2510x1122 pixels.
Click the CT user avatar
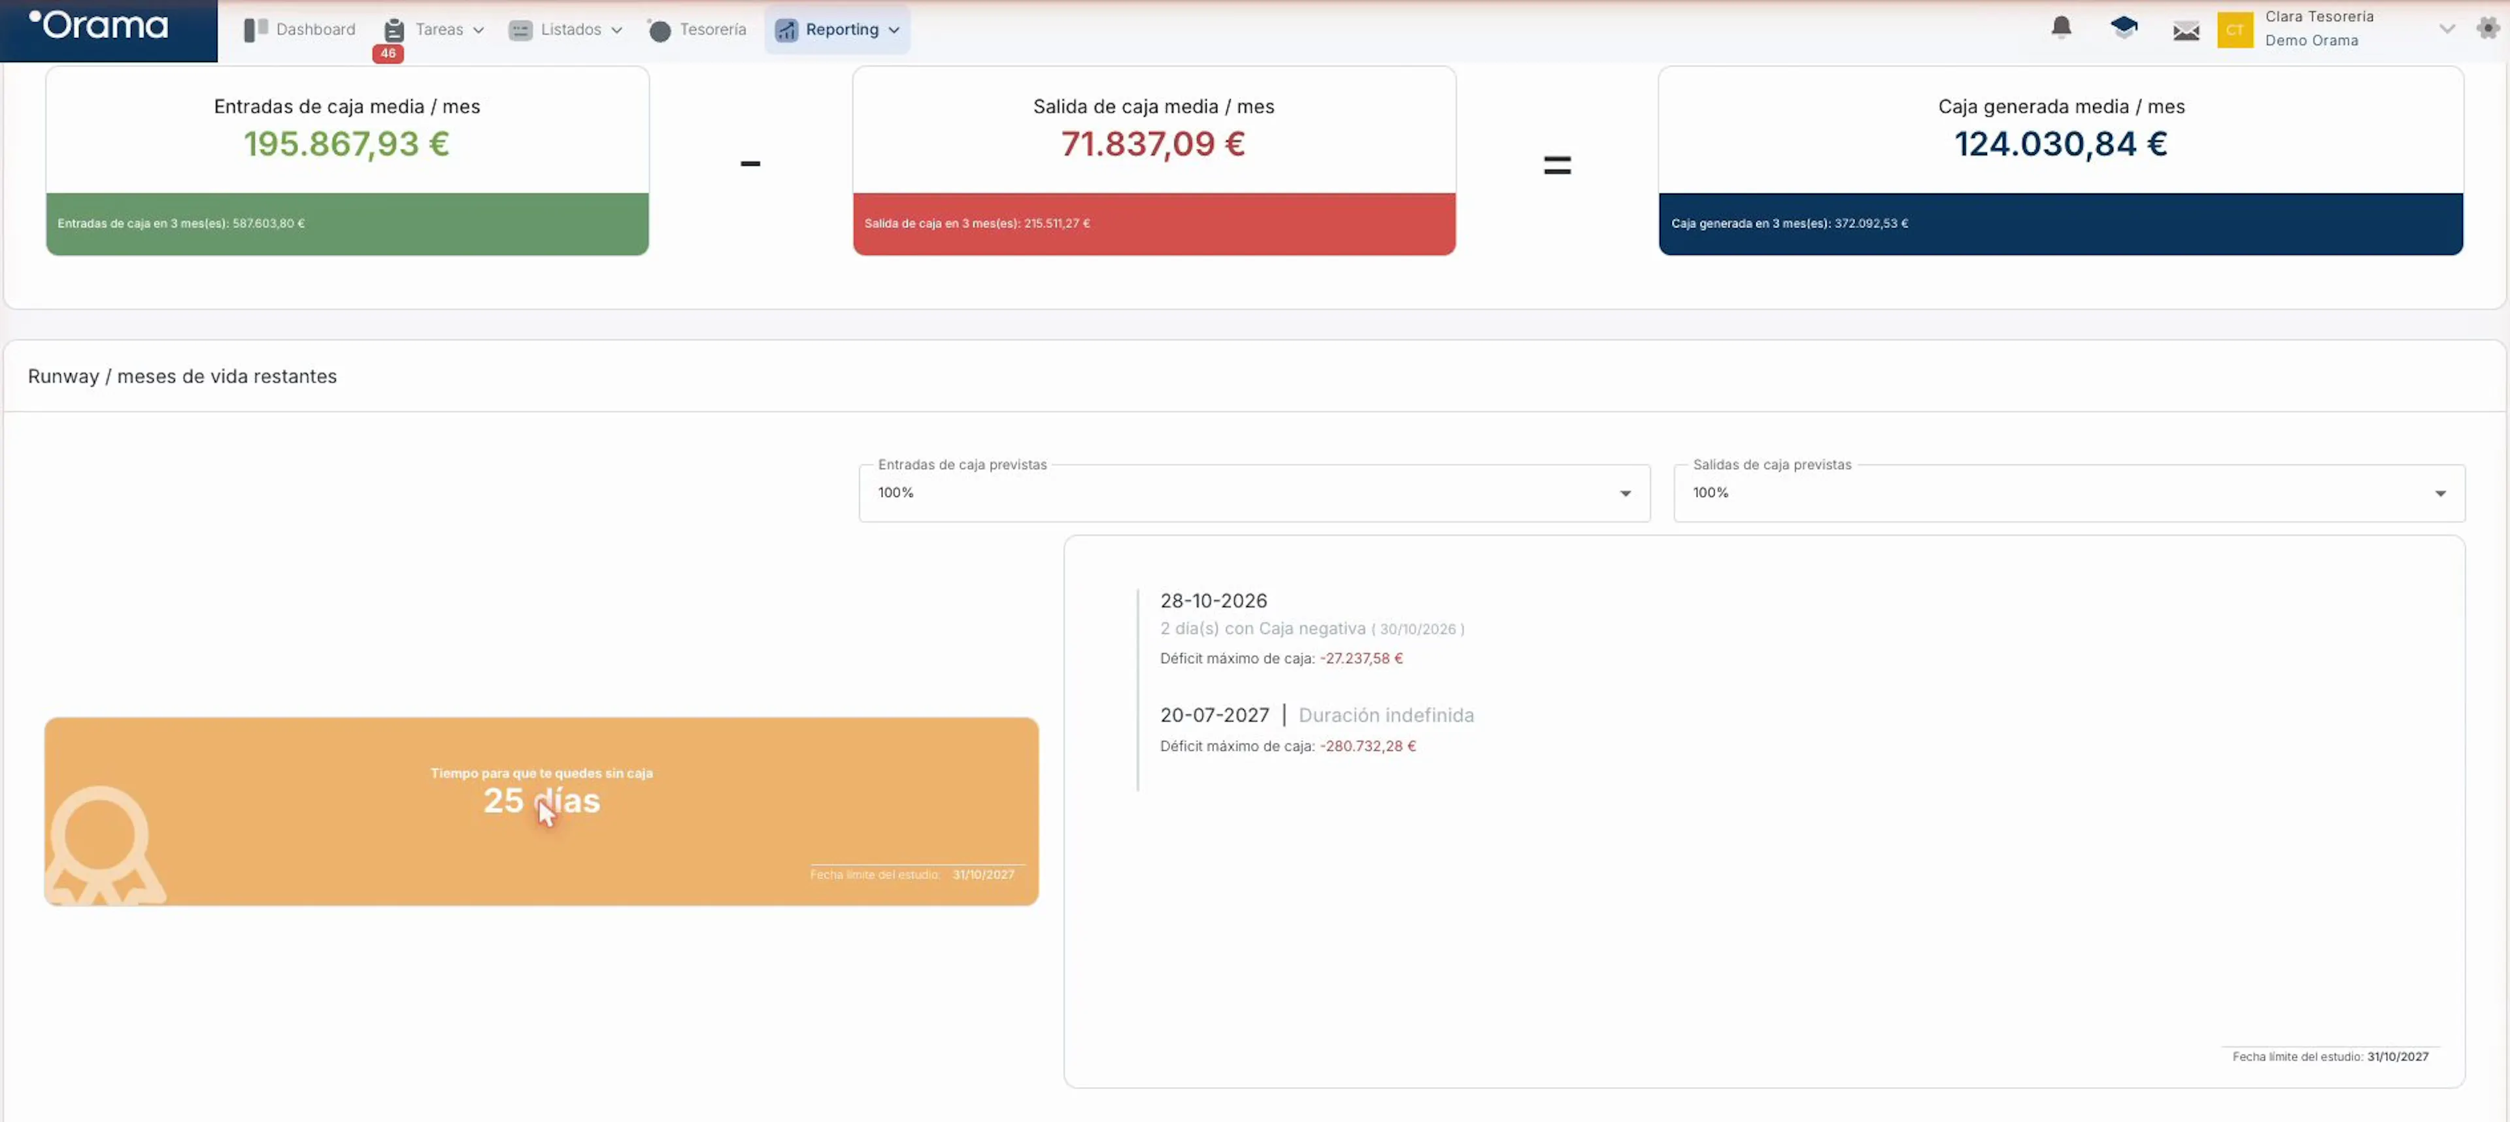point(2234,29)
